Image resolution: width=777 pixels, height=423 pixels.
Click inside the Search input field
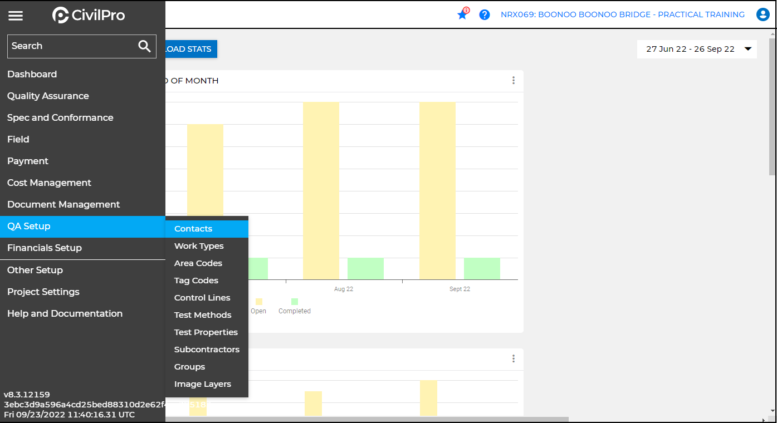(x=67, y=46)
